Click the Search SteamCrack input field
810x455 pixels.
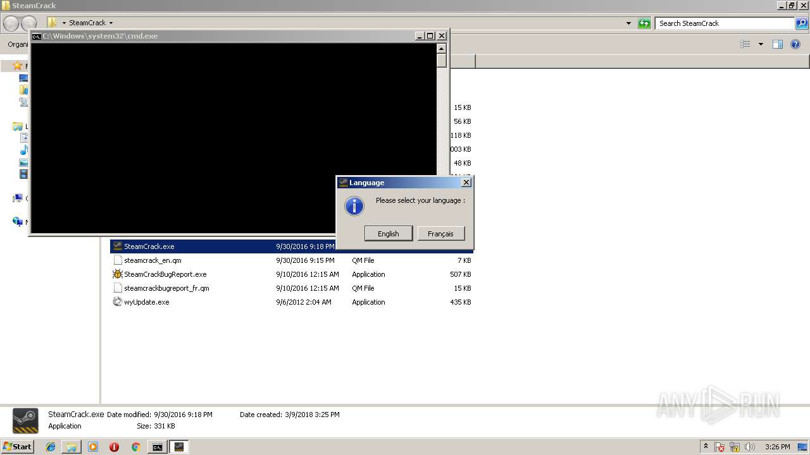[725, 23]
